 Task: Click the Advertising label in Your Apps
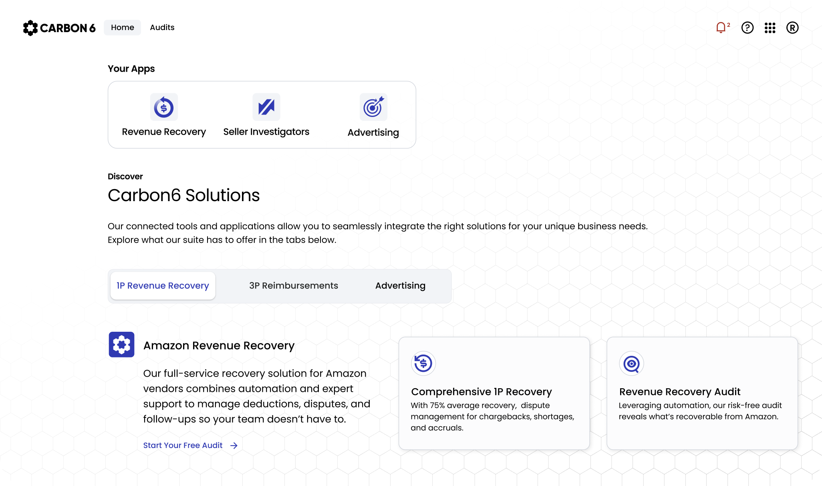coord(373,133)
